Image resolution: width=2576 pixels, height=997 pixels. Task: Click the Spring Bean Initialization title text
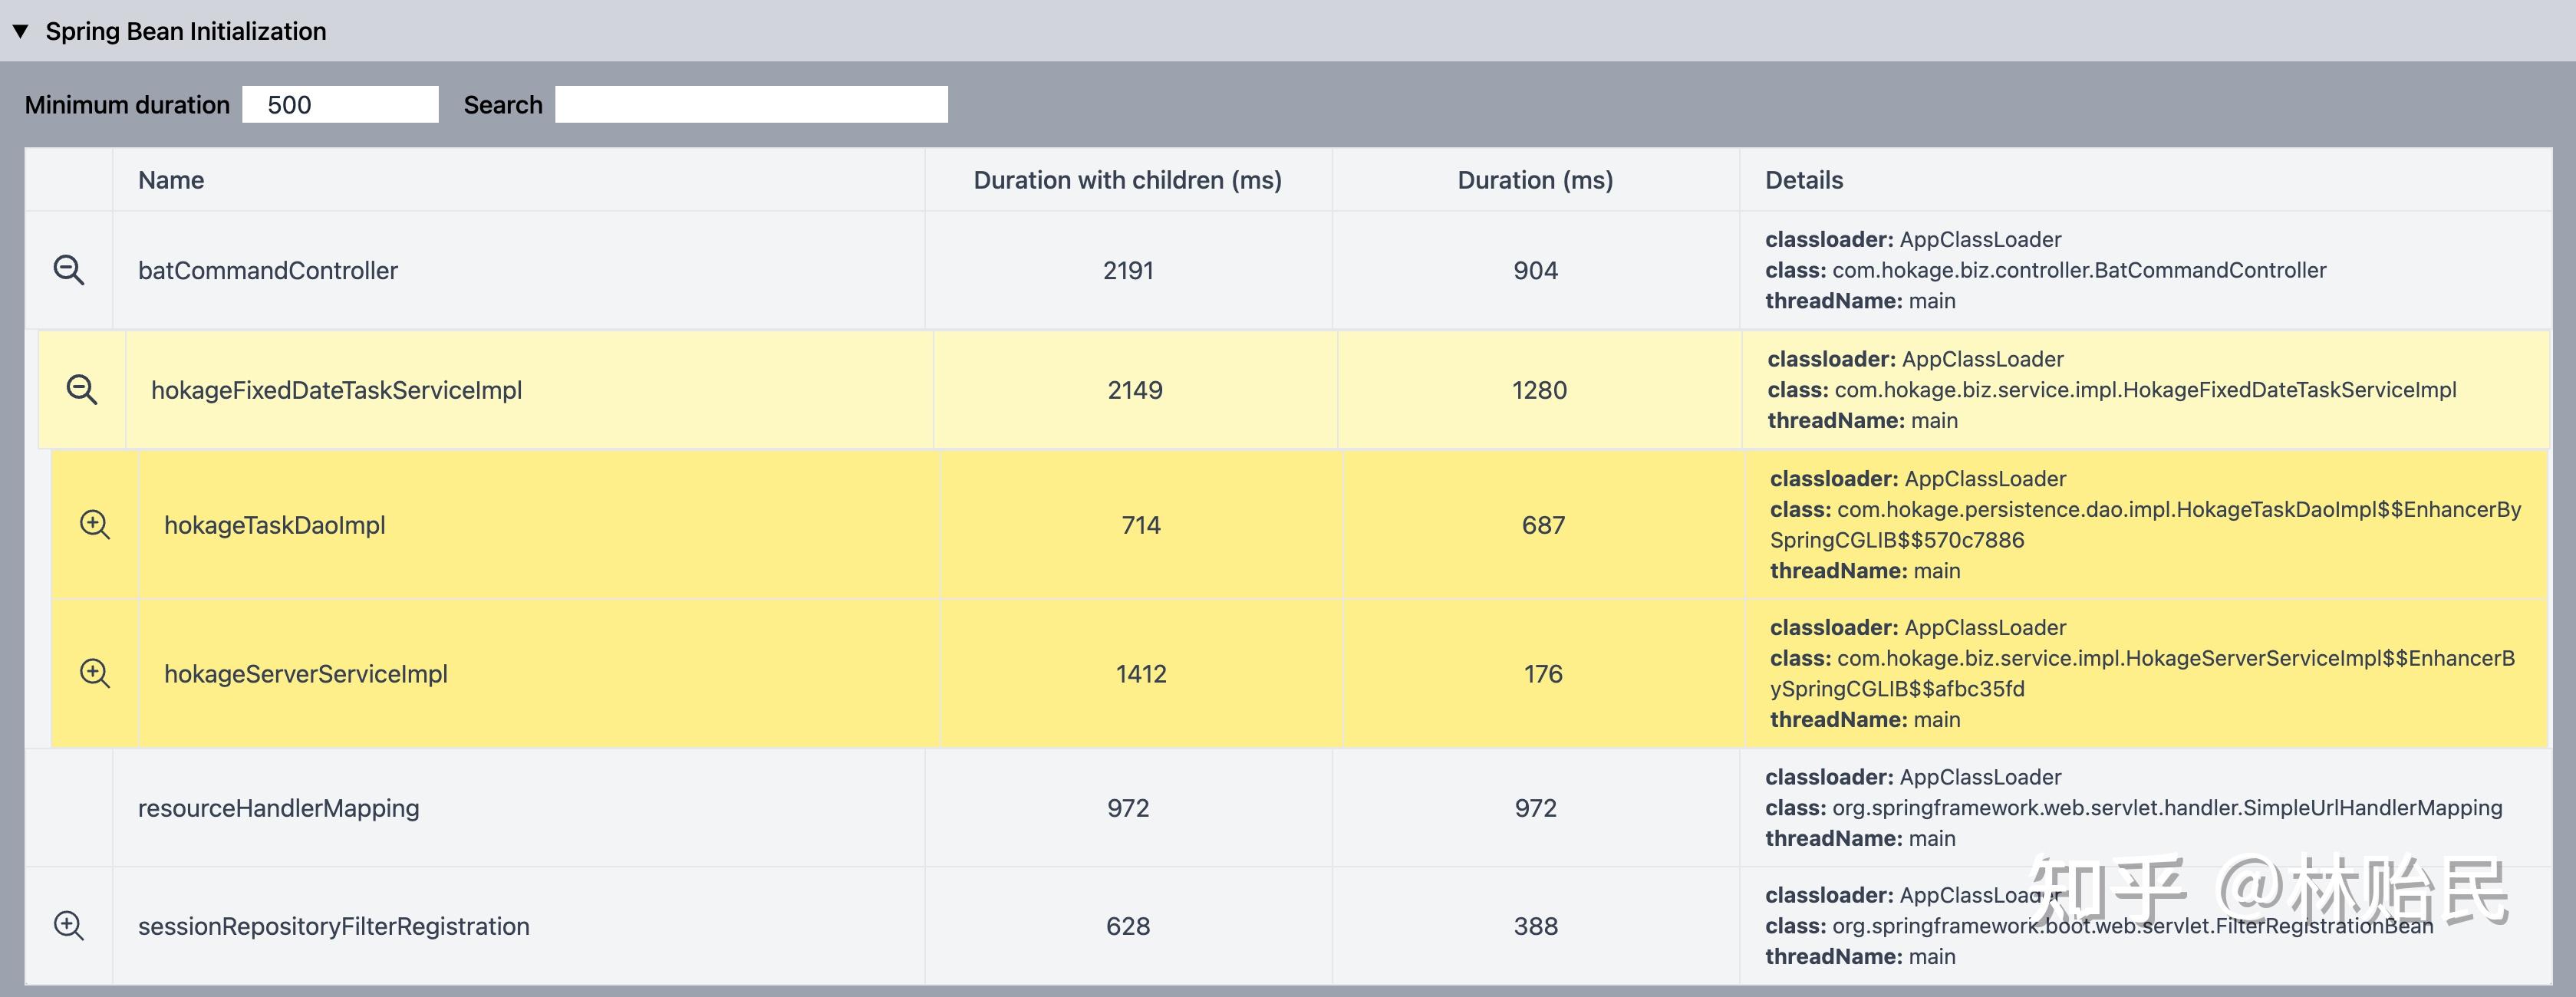pyautogui.click(x=186, y=31)
